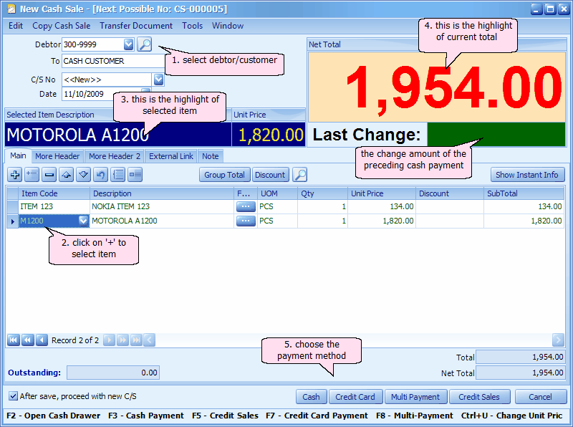Go to last record in navigator

[x=136, y=340]
